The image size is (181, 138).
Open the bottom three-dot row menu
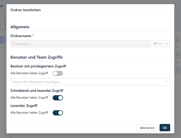tap(177, 70)
